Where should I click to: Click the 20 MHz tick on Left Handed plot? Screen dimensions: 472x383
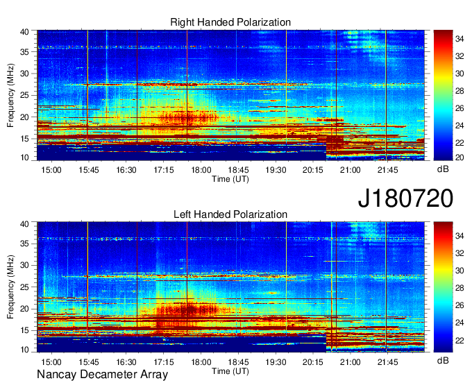(24, 309)
